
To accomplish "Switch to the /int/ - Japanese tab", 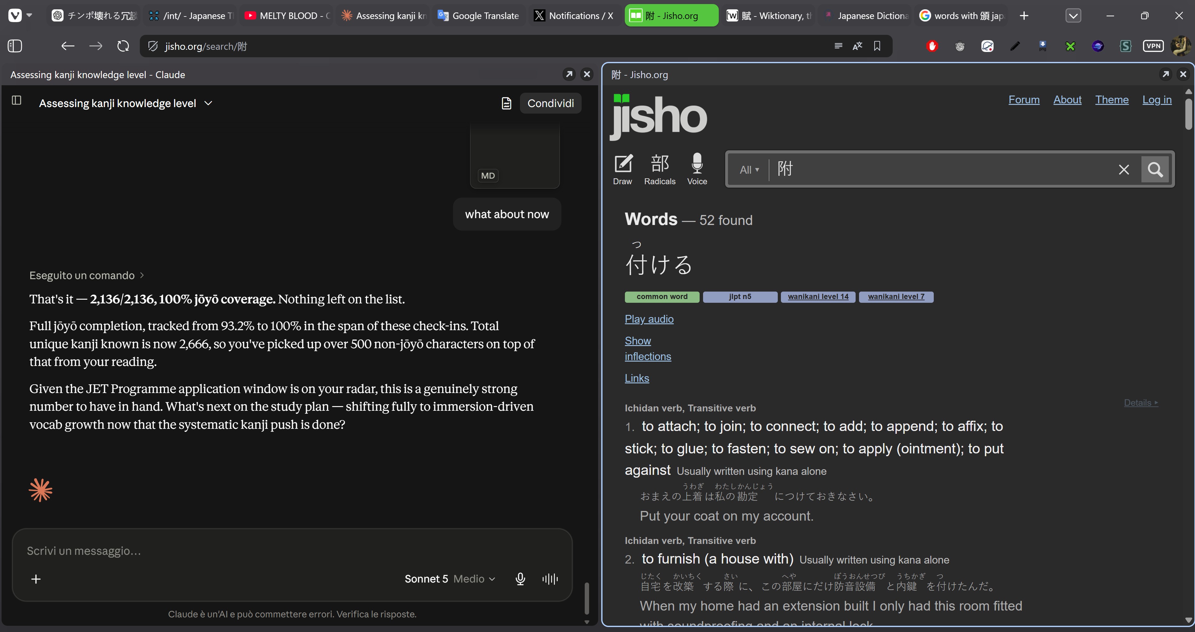I will 190,16.
